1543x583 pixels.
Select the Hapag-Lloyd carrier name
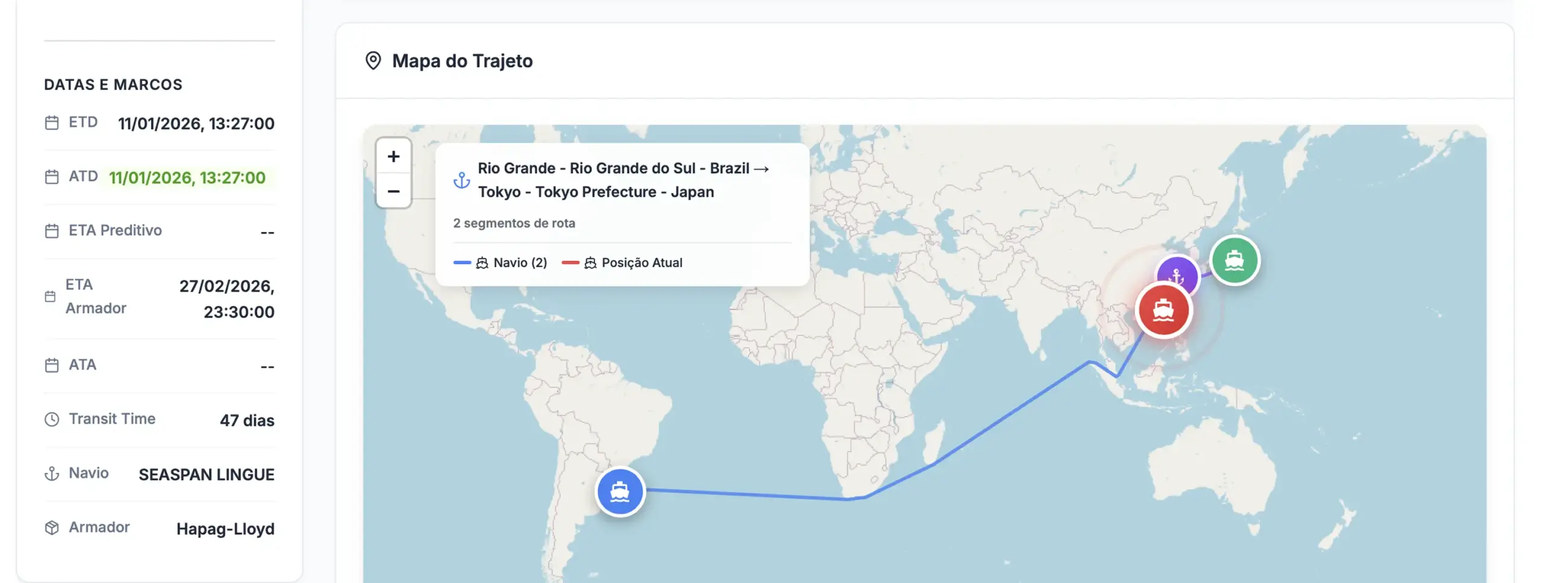[x=225, y=529]
